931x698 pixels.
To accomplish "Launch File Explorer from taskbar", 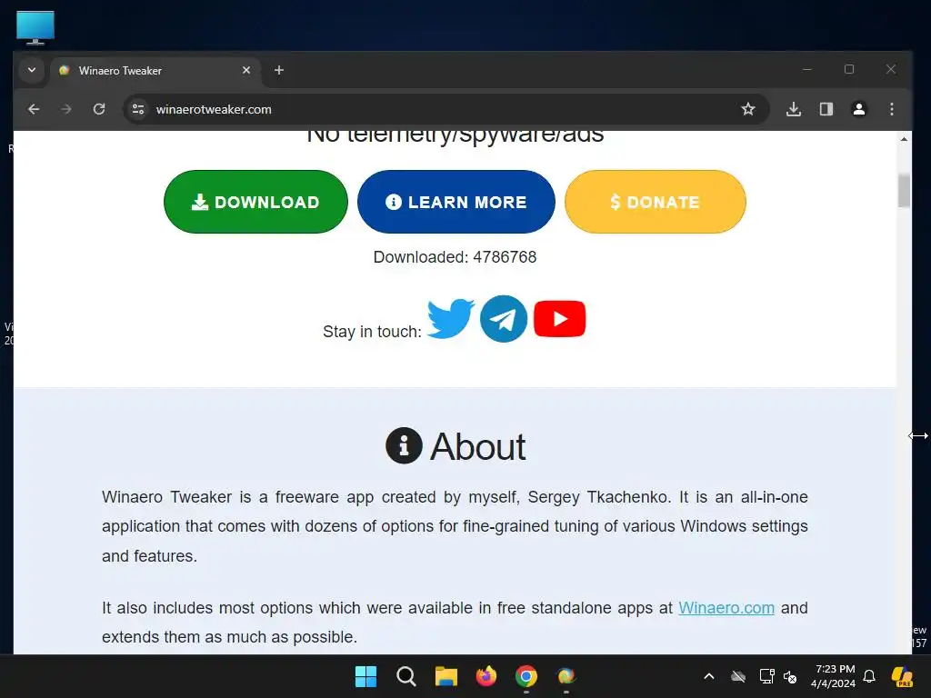I will (445, 676).
